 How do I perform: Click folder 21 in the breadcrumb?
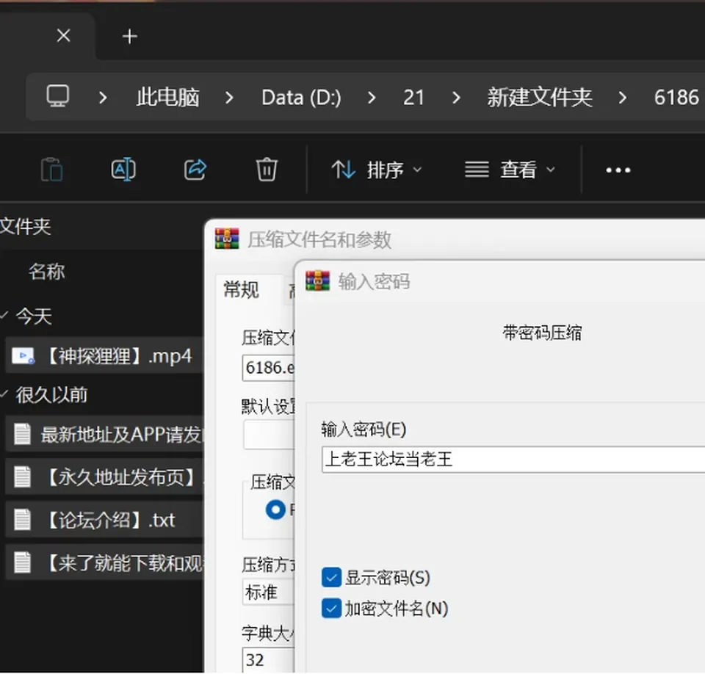[413, 97]
